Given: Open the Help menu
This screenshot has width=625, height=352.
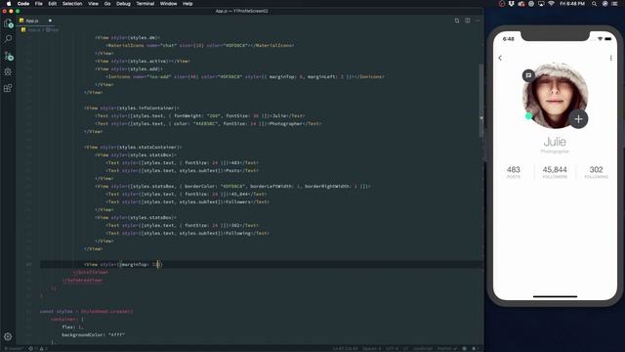Looking at the screenshot, I should (x=187, y=4).
